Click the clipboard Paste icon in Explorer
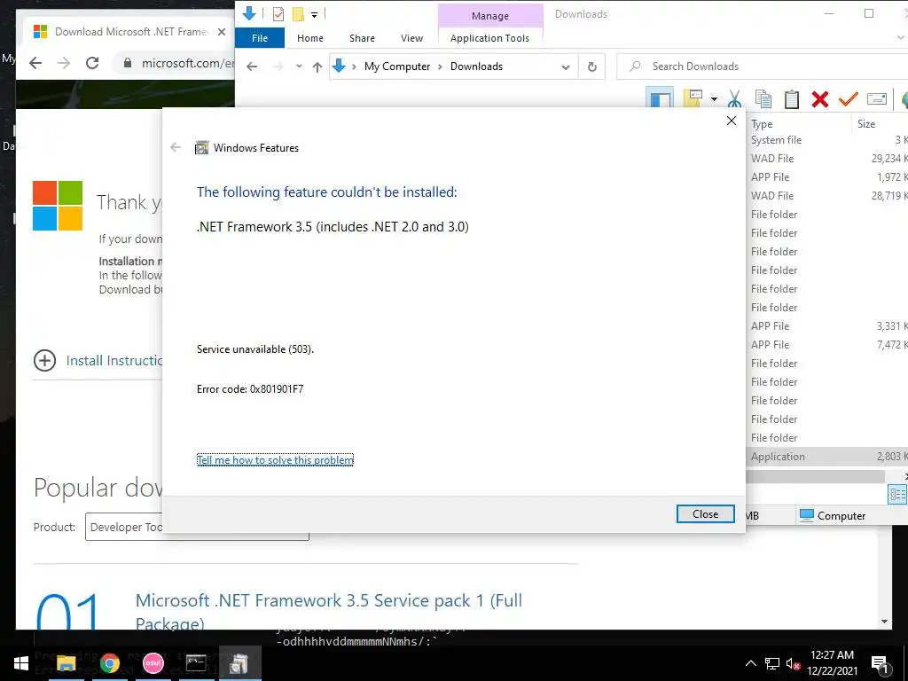The height and width of the screenshot is (681, 908). (x=792, y=99)
